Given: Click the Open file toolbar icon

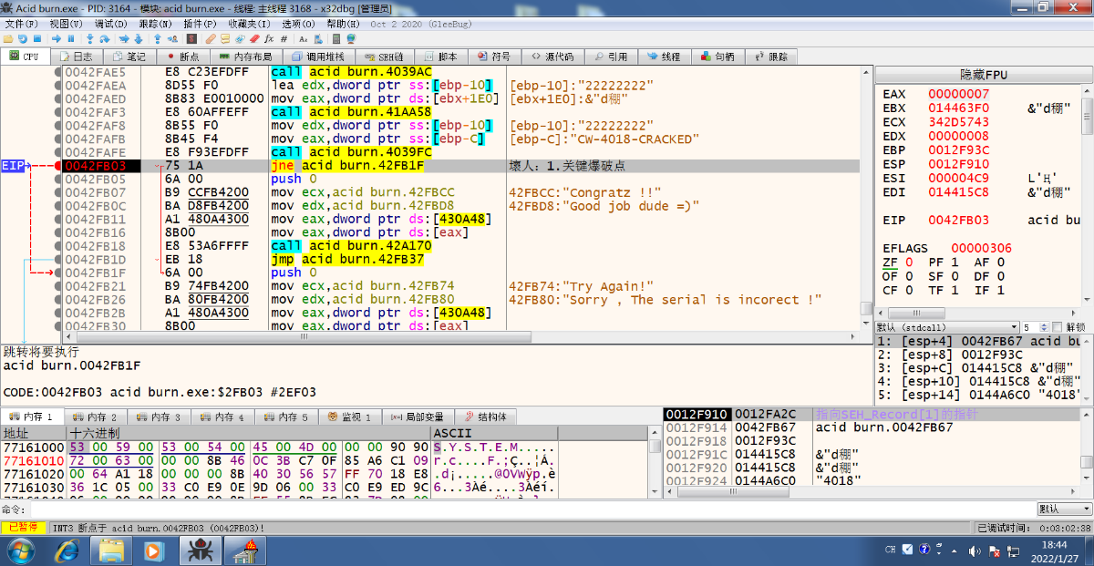Looking at the screenshot, I should 8,39.
